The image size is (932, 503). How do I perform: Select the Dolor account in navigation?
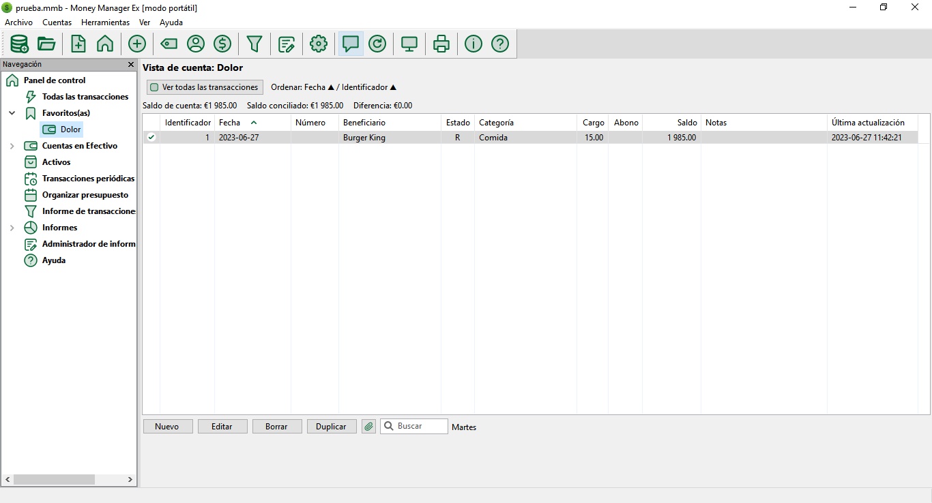tap(70, 129)
